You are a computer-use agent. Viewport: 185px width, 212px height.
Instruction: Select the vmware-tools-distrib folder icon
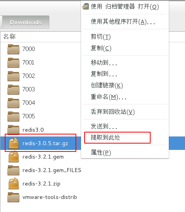tap(13, 197)
